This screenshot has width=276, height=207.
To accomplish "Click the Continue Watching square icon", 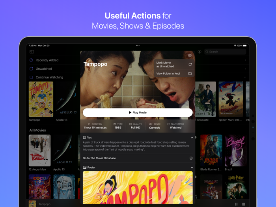I will (31, 77).
